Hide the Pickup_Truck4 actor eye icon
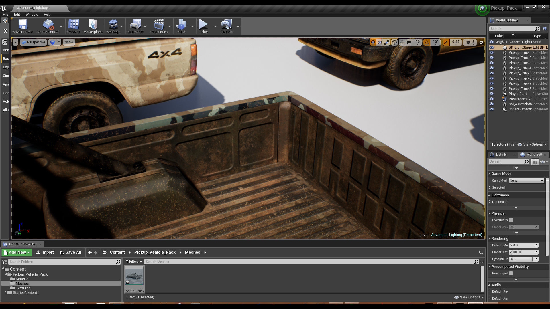Viewport: 550px width, 309px height. 492,68
